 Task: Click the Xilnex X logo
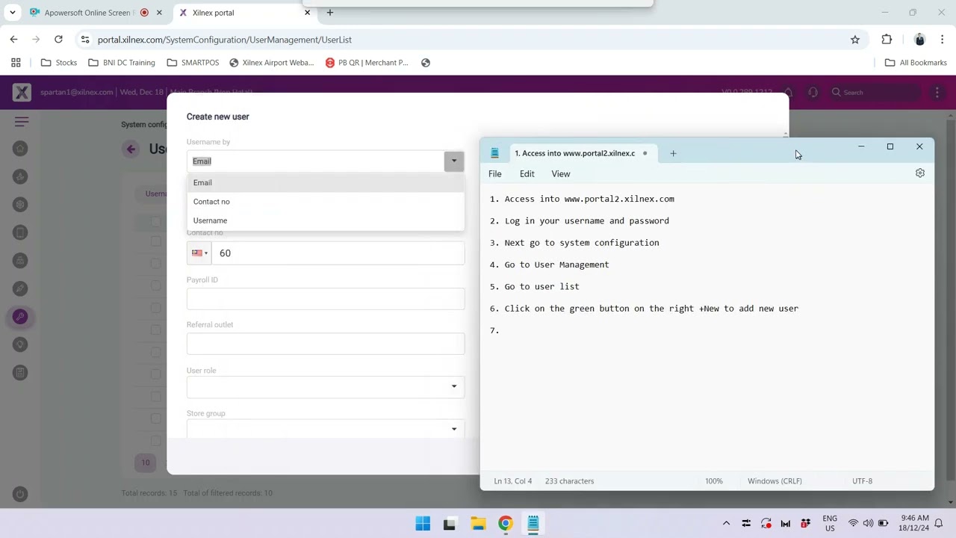[x=22, y=93]
